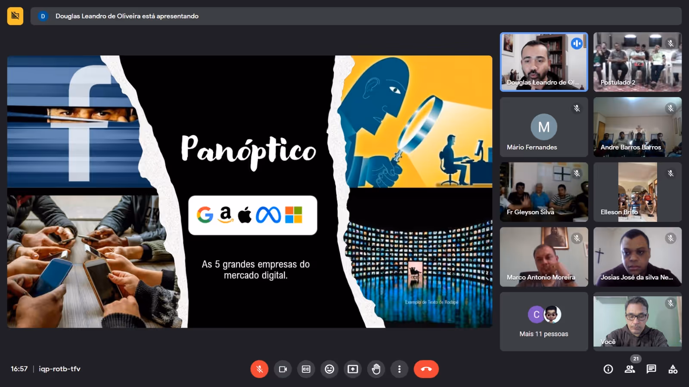This screenshot has height=387, width=689.
Task: Click the cartoon face avatar in Mais tile
Action: tap(552, 314)
